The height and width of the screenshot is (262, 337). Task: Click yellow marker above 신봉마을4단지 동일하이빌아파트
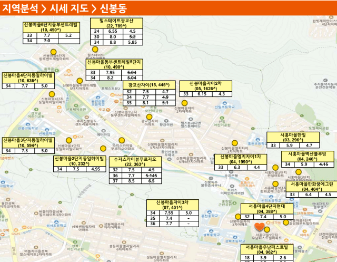(x=52, y=94)
